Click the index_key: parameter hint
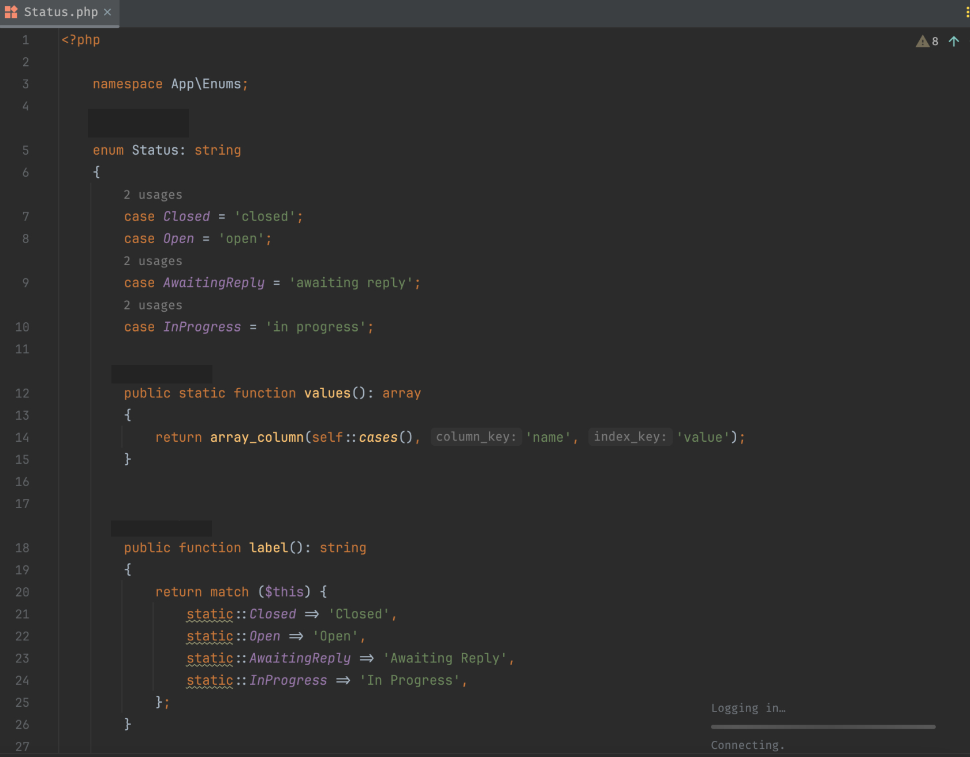970x757 pixels. coord(630,437)
